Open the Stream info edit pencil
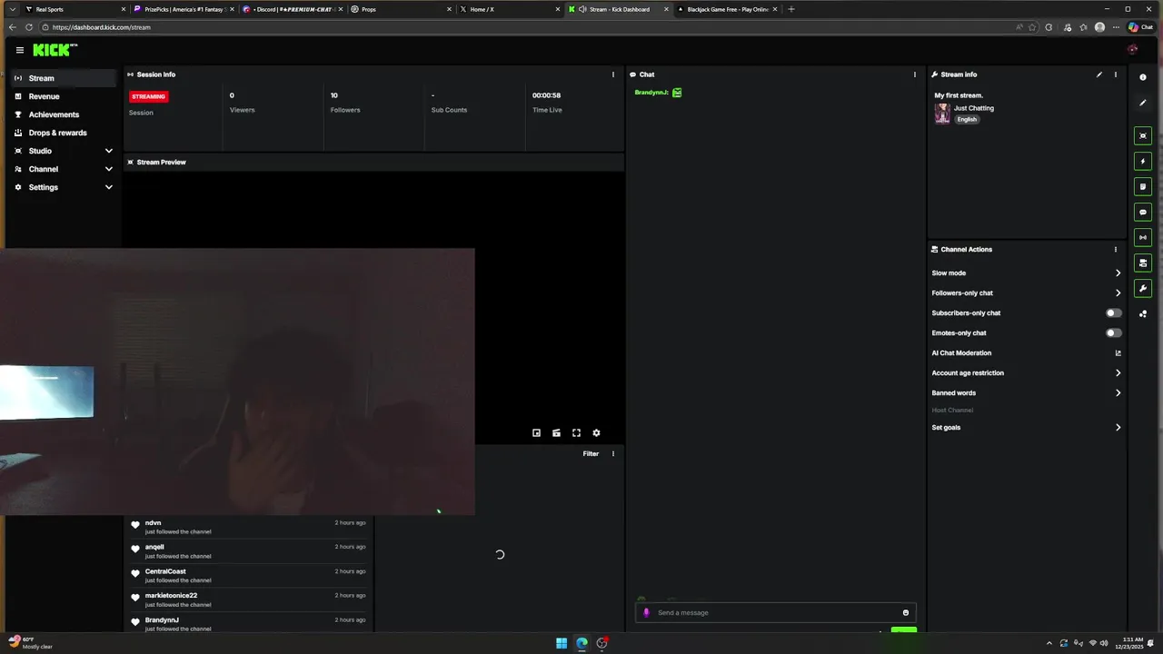This screenshot has height=654, width=1163. [x=1098, y=74]
